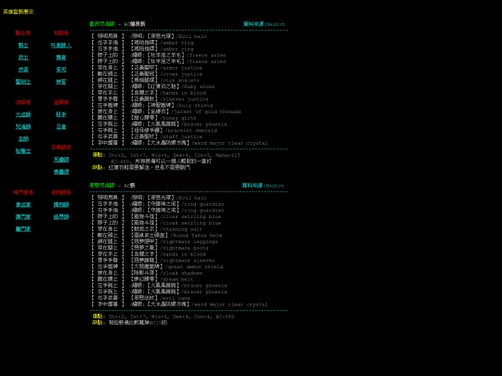Open the 忍者 class link
Image resolution: width=502 pixels, height=376 pixels.
coord(60,126)
